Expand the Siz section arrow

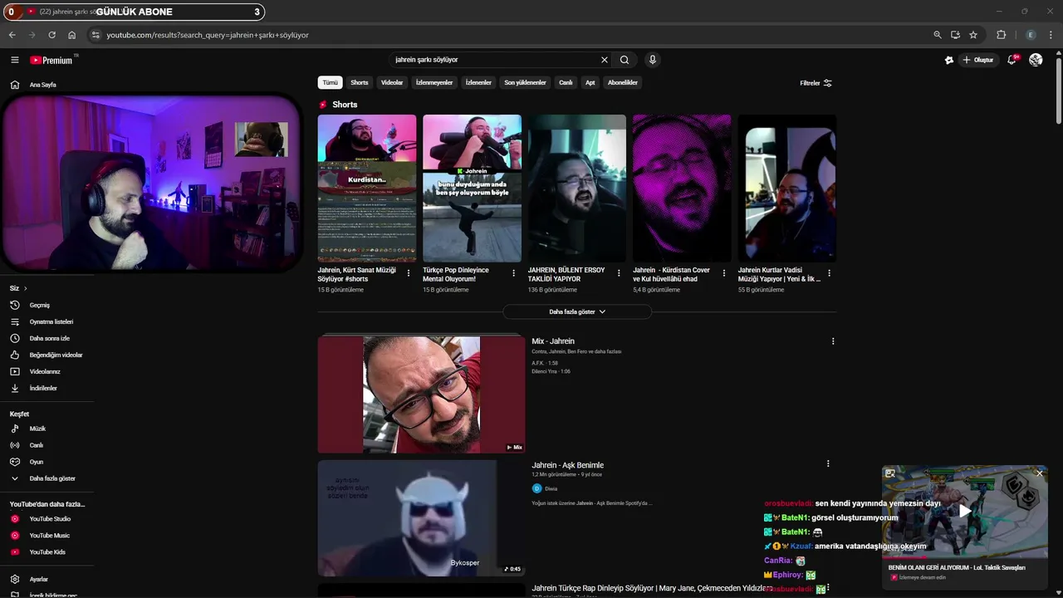click(25, 288)
